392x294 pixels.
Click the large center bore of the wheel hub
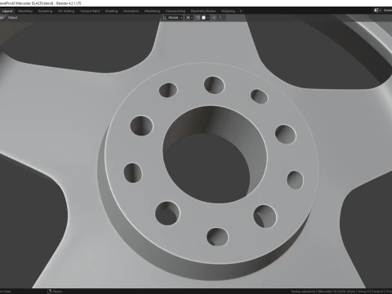(215, 154)
